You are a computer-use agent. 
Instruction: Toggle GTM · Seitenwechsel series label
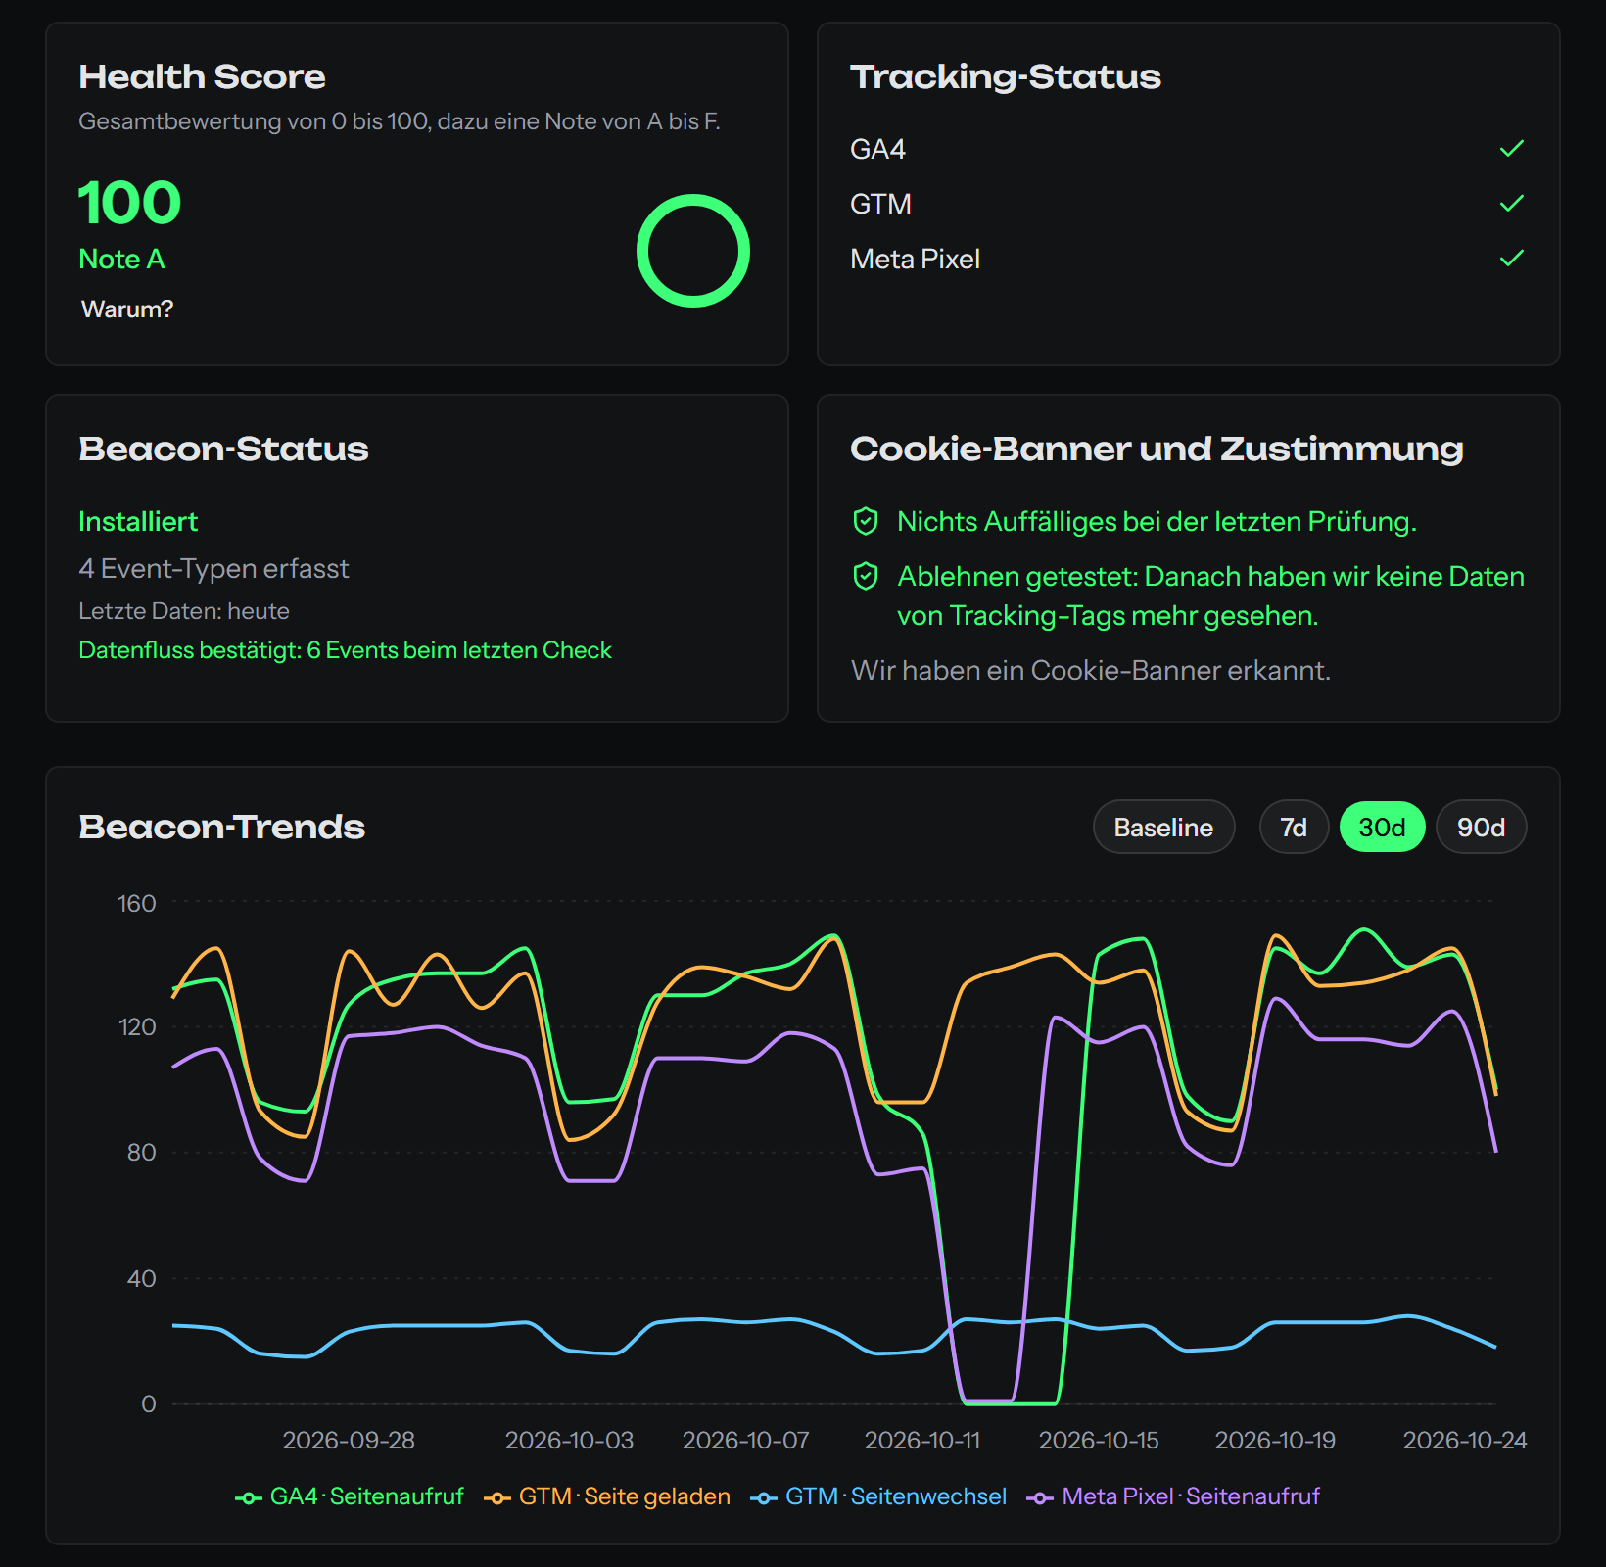[896, 1496]
